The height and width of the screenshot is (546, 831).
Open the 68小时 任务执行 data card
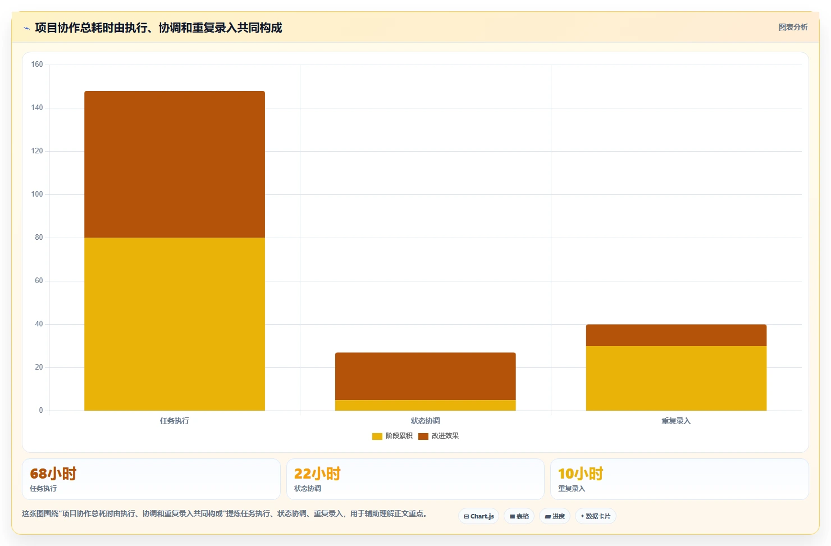tap(151, 479)
